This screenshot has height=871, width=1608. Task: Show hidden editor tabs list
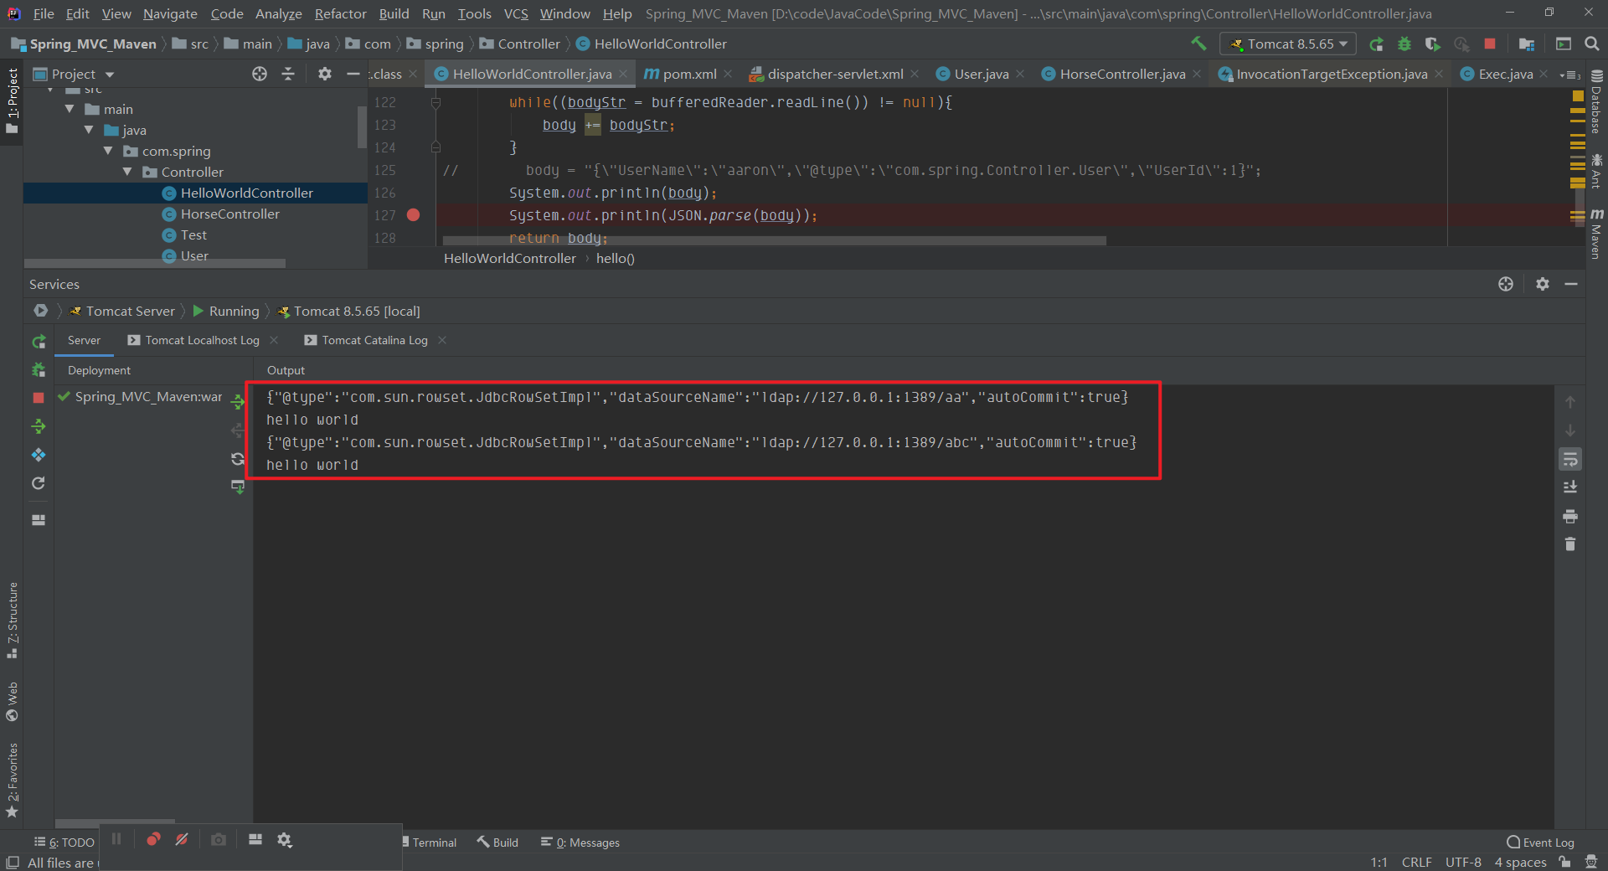coord(1570,74)
